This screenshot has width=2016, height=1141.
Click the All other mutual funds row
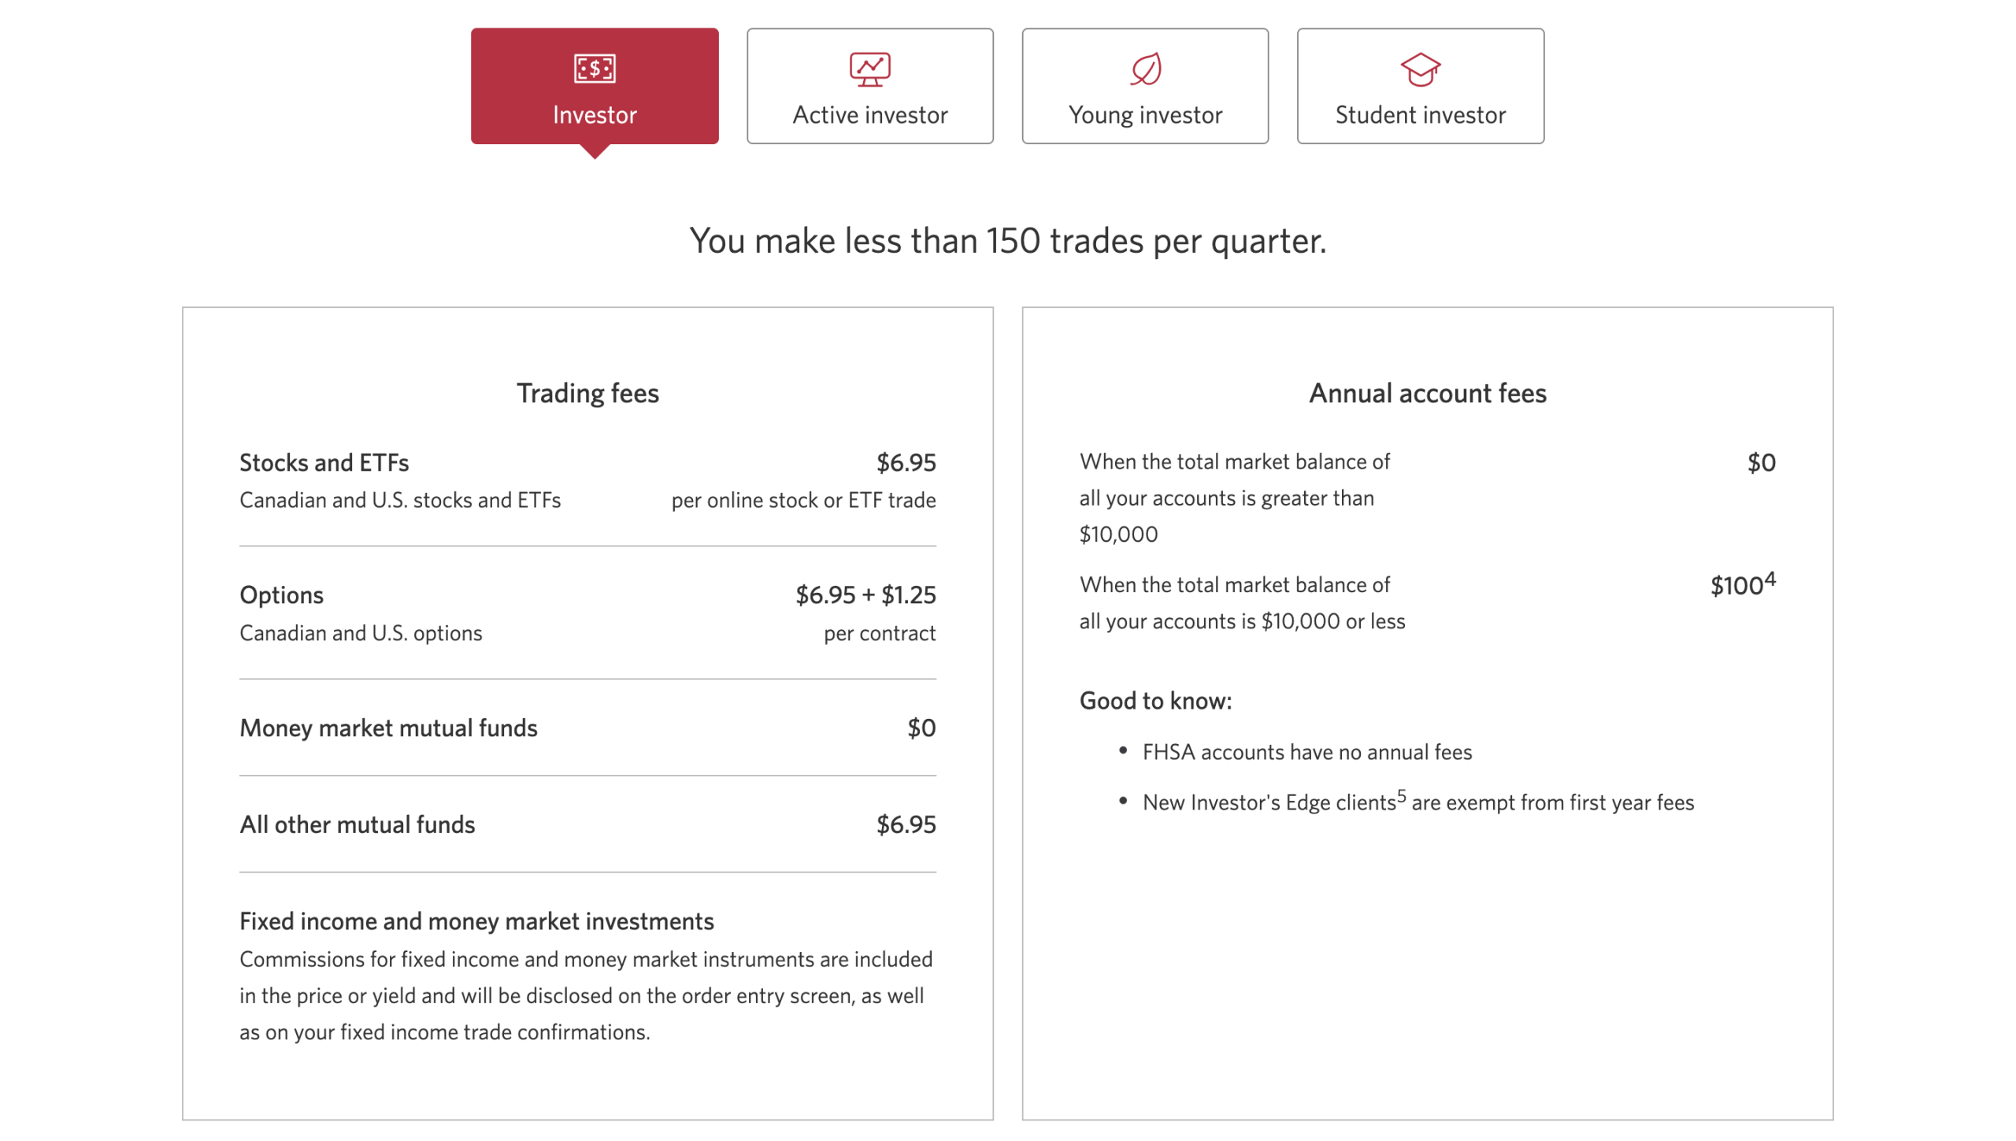tap(357, 824)
